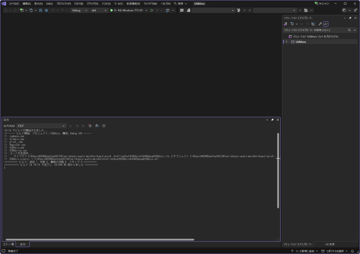Toggle word wrap in Output panel
The height and width of the screenshot is (254, 360).
(x=97, y=126)
